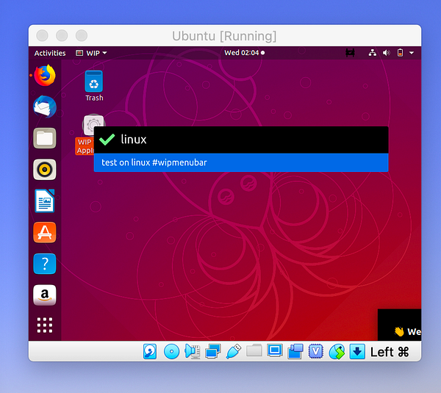Image resolution: width=441 pixels, height=393 pixels.
Task: Open the Files manager in the dock
Action: coord(45,138)
